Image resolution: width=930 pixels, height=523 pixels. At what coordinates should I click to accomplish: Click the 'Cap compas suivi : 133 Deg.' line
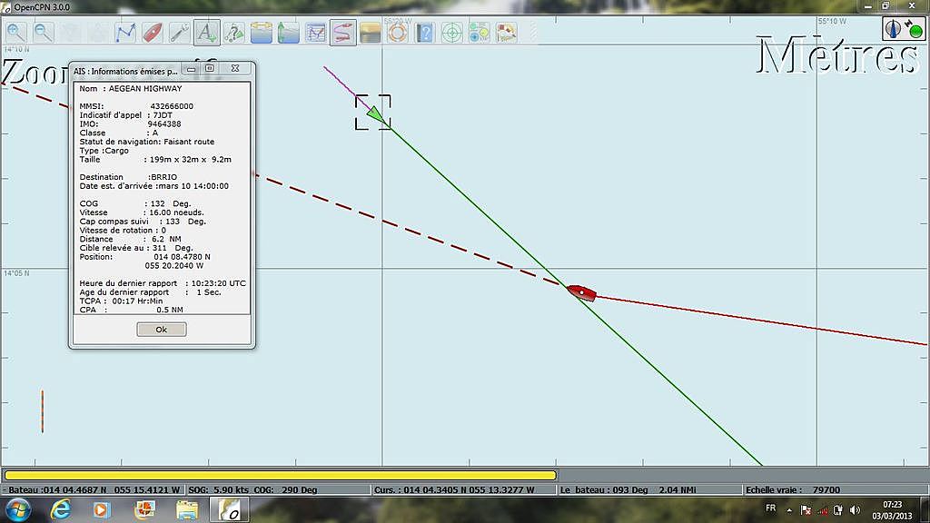[x=143, y=222]
